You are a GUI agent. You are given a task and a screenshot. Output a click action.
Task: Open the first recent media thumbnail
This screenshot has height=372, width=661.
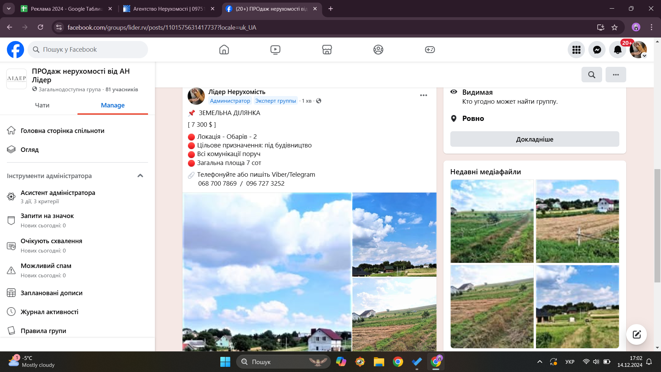pos(492,221)
